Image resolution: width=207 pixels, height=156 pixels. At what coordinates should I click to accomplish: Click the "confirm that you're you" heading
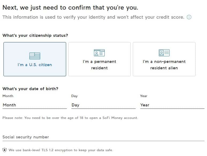[70, 7]
